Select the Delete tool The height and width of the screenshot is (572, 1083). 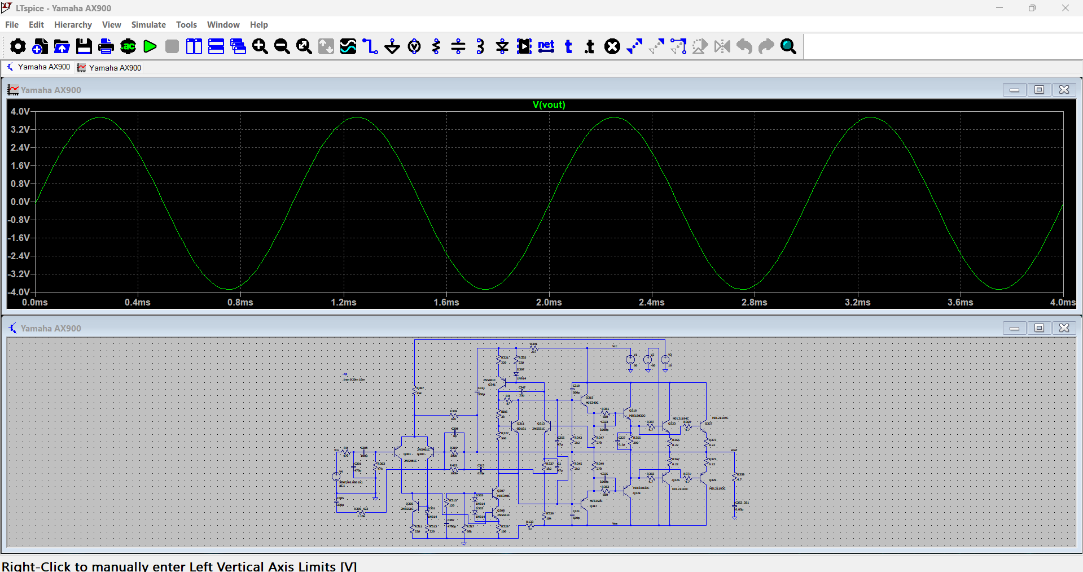point(612,46)
